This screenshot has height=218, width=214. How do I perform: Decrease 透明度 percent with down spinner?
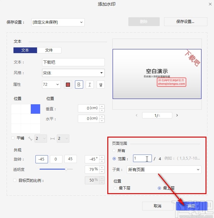coord(102,172)
